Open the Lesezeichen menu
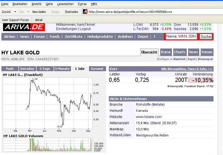Viewport: 223px width, 155px height. click(65, 4)
